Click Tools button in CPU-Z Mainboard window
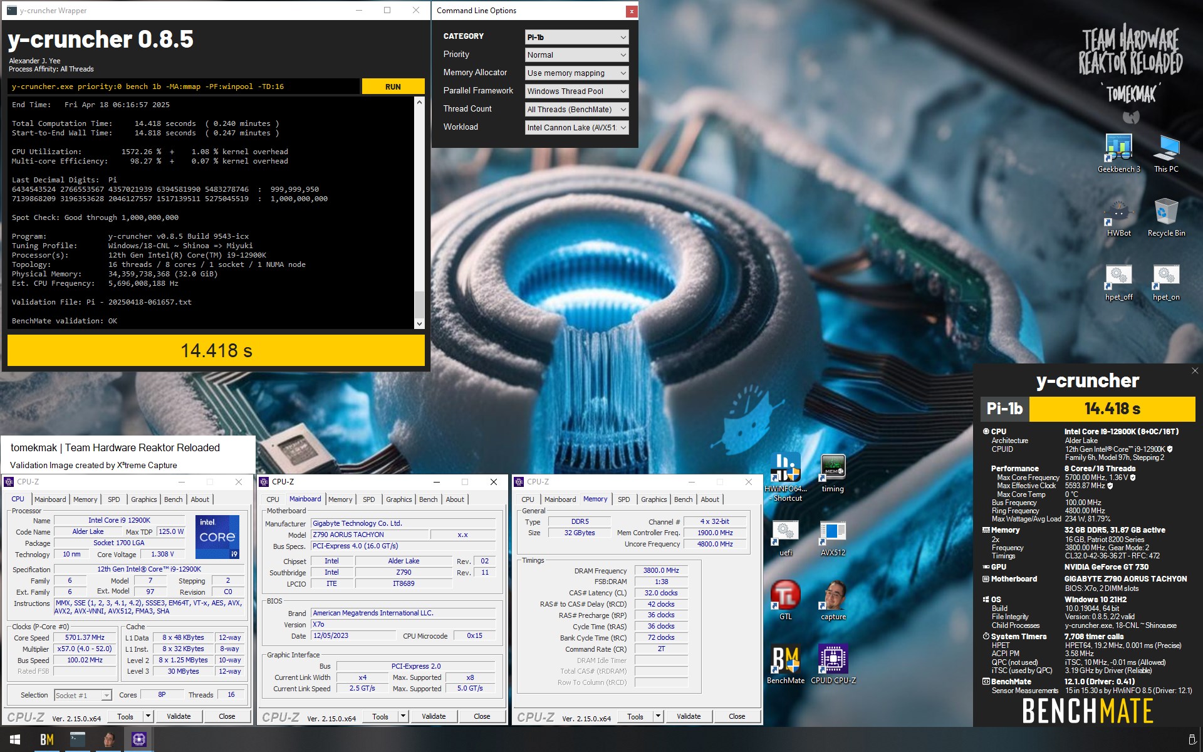Image resolution: width=1203 pixels, height=752 pixels. (x=380, y=716)
